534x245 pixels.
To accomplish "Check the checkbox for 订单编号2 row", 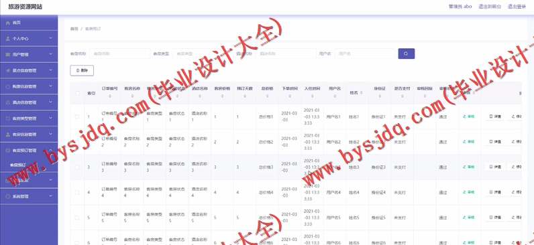I will 77,142.
